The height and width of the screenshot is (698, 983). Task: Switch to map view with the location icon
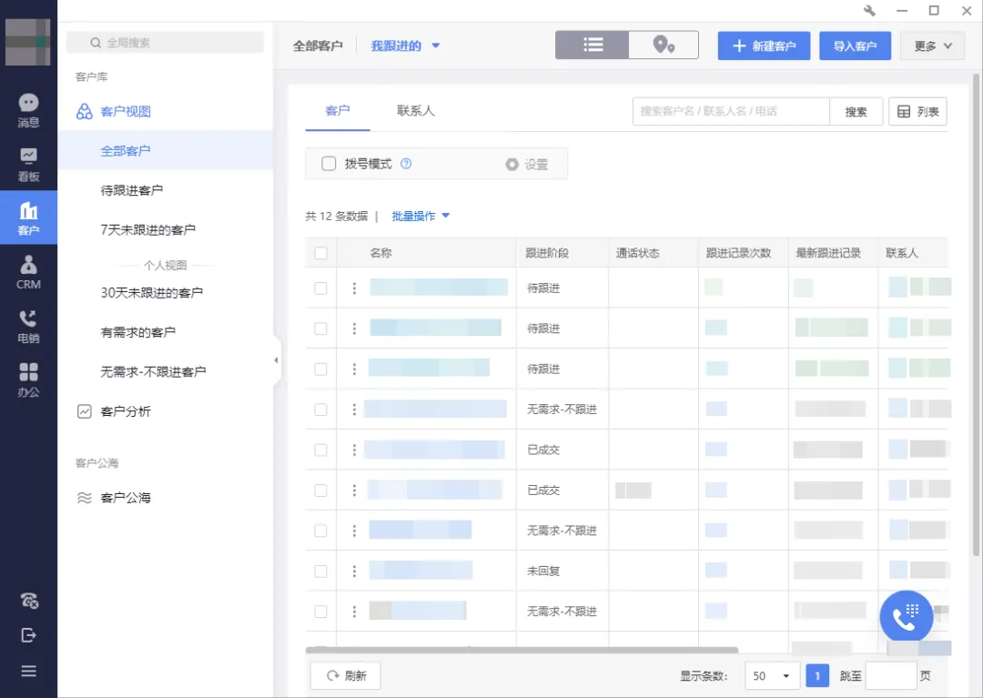coord(664,44)
